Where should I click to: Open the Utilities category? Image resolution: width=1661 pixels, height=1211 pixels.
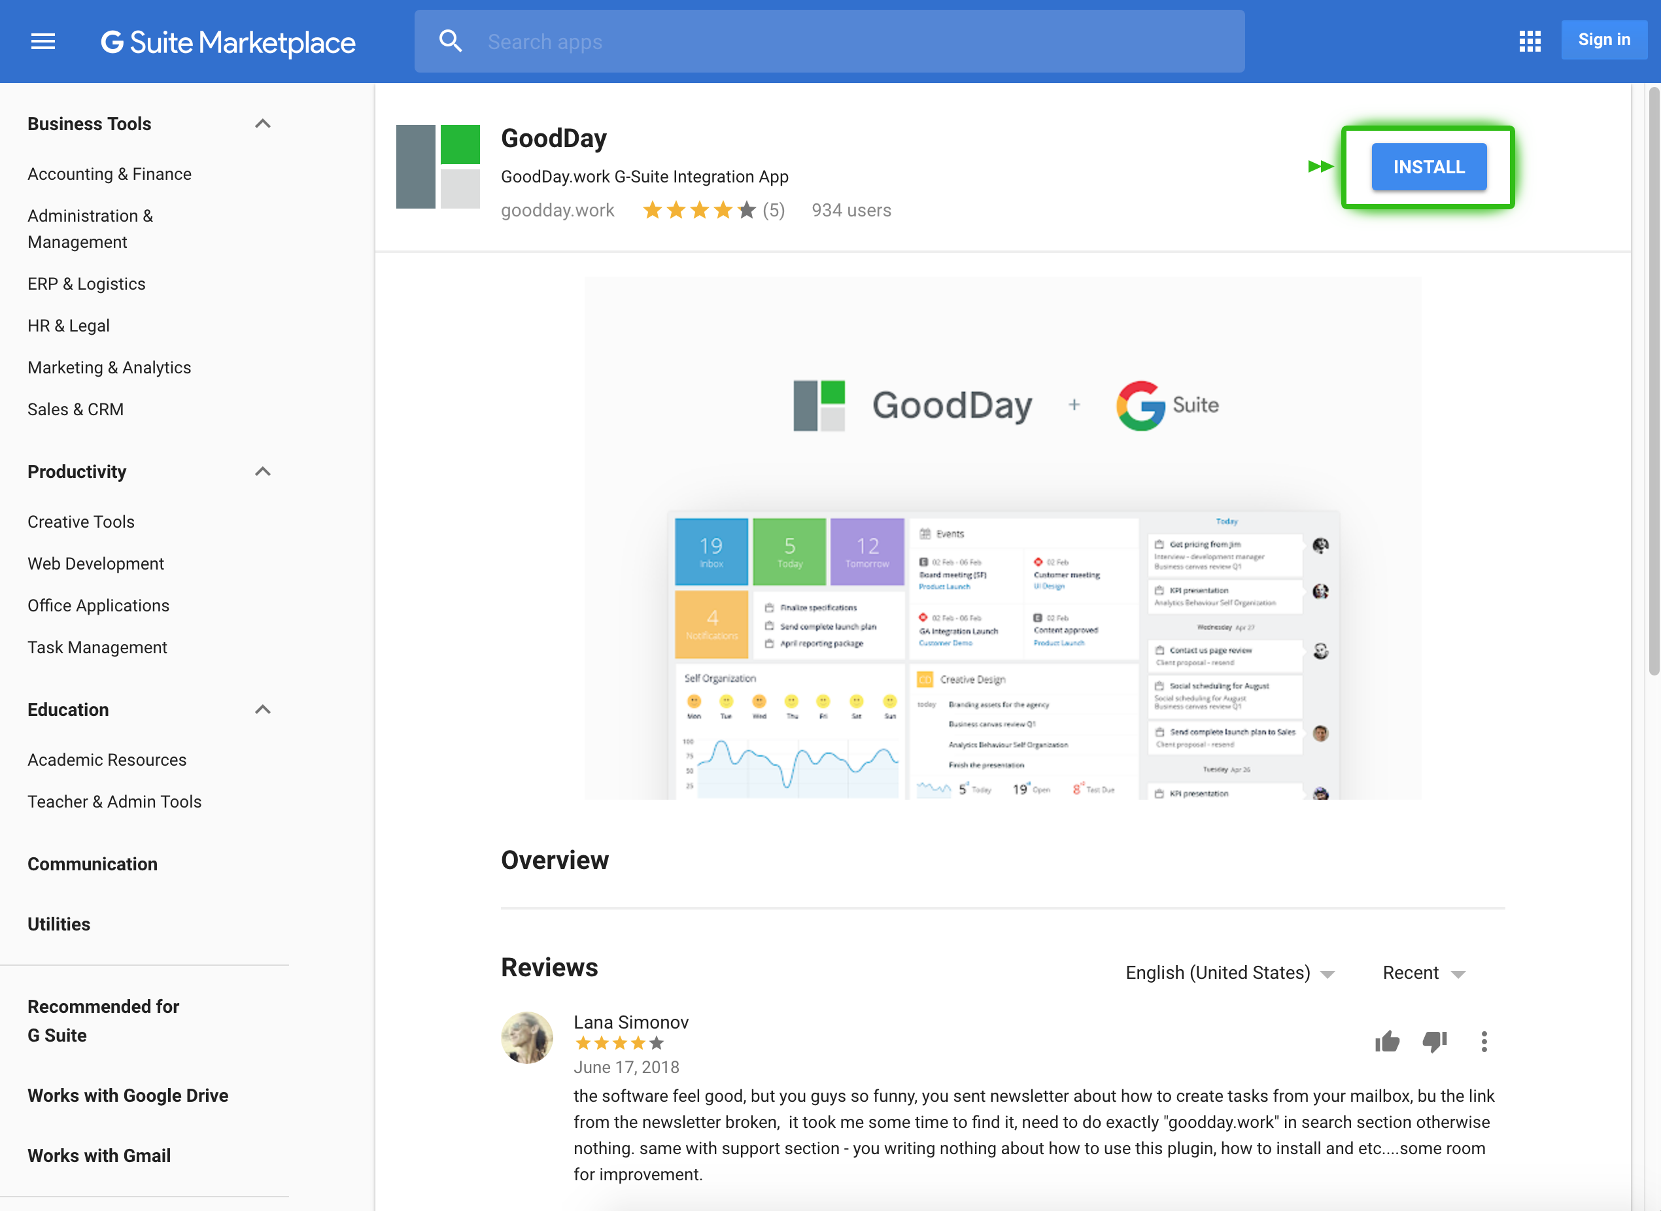[x=59, y=925]
